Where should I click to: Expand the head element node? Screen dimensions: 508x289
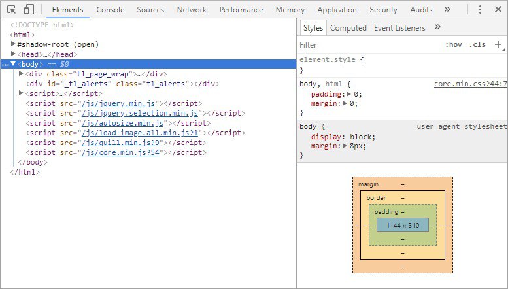(13, 54)
